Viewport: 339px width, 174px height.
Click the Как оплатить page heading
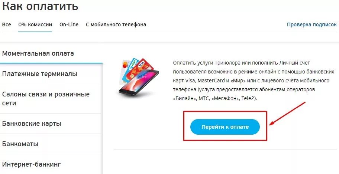tap(40, 6)
